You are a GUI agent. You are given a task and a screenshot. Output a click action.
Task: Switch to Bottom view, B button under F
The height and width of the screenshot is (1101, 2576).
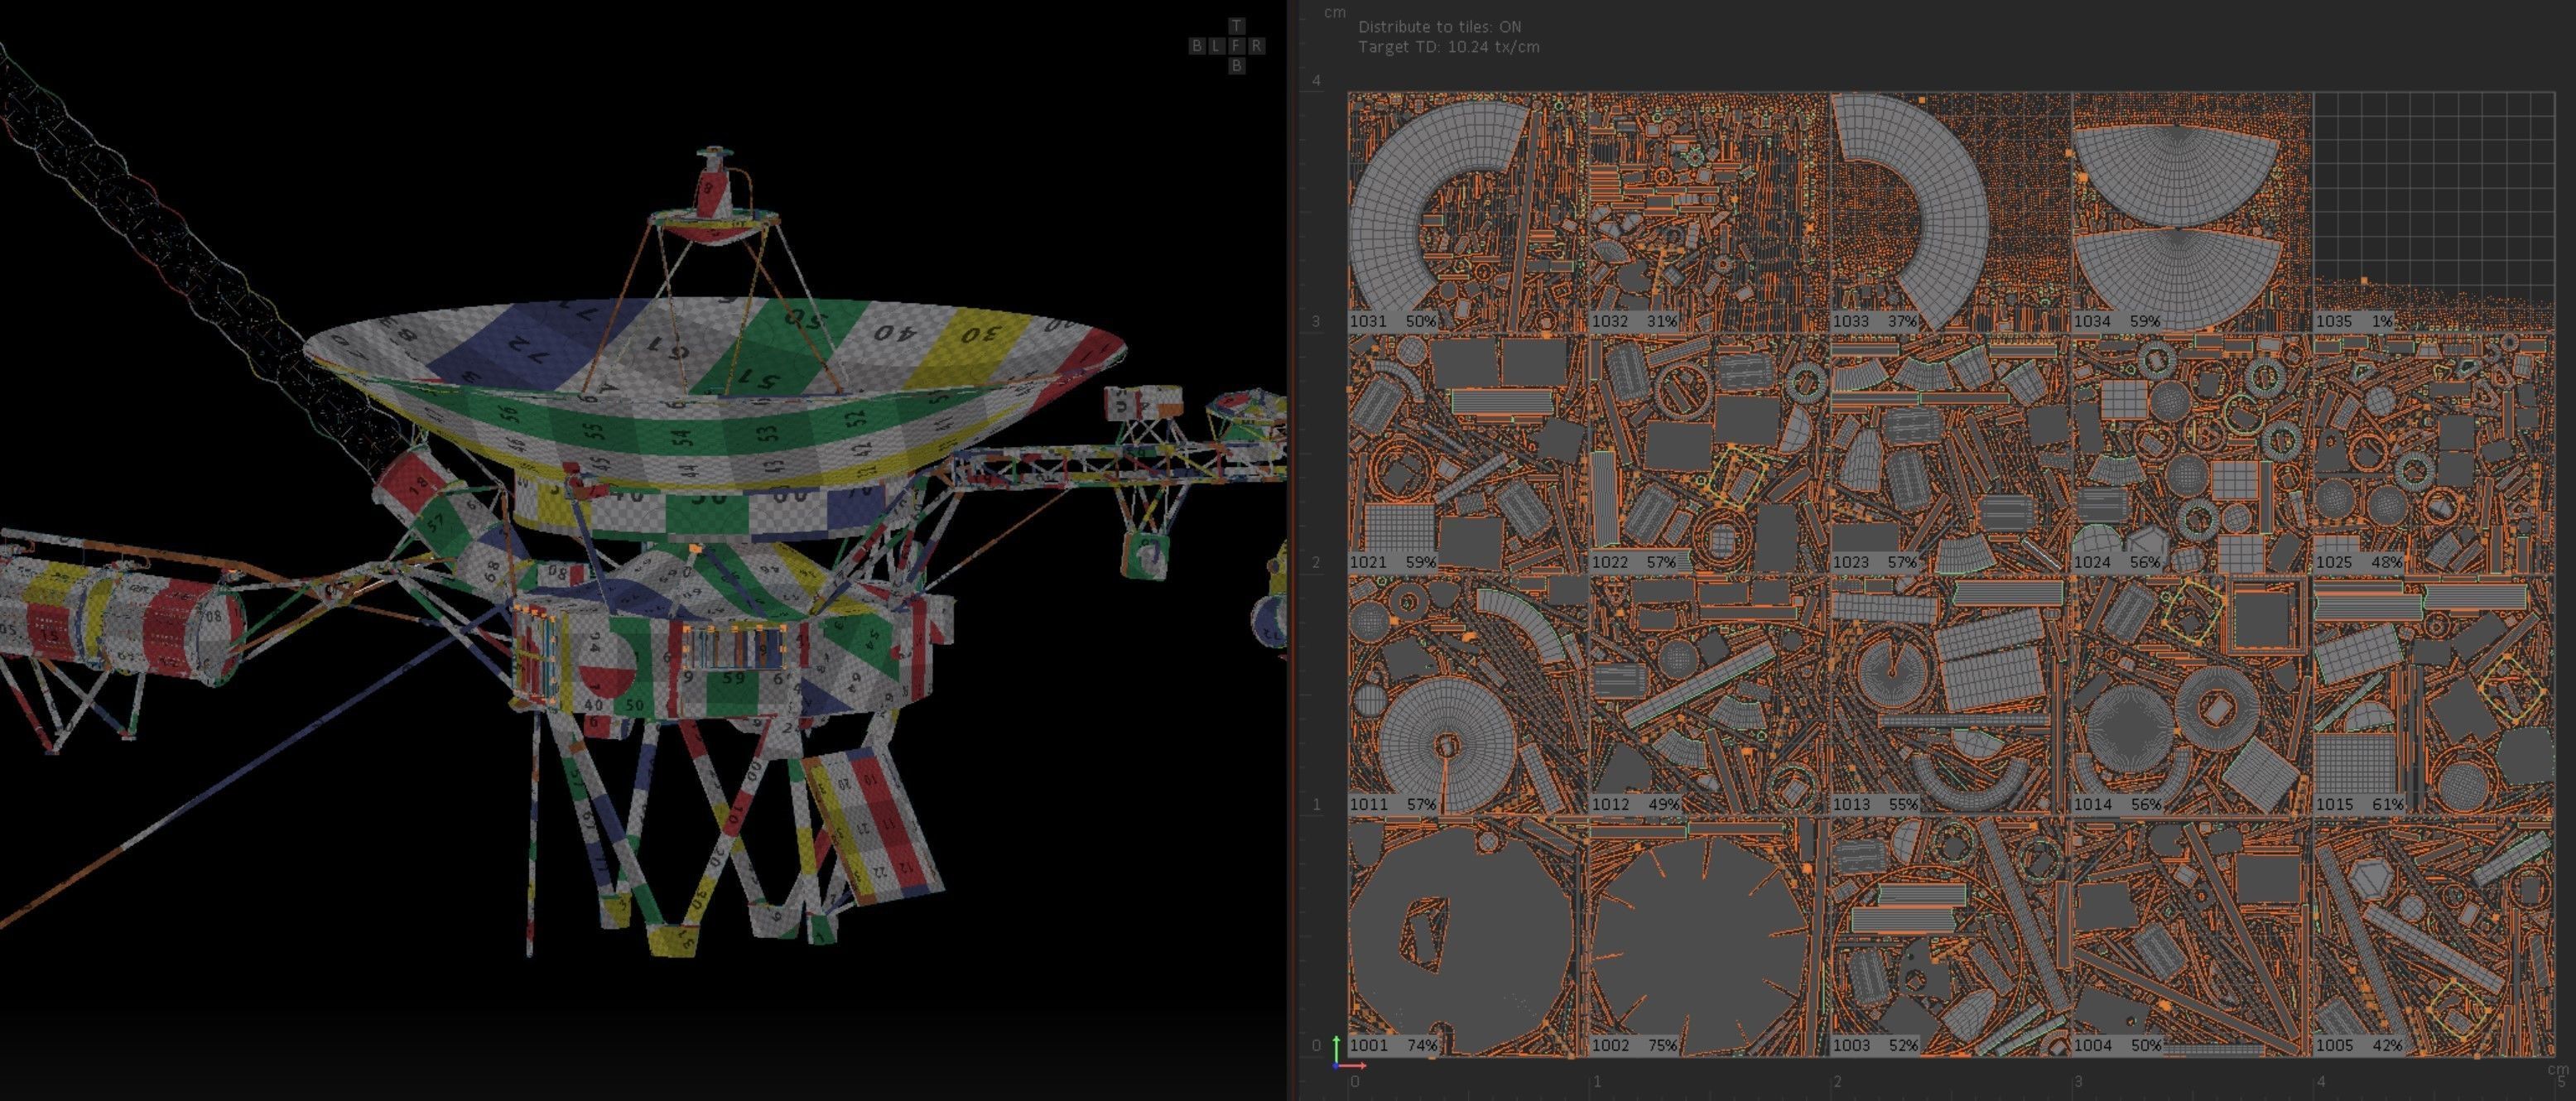pos(1236,66)
